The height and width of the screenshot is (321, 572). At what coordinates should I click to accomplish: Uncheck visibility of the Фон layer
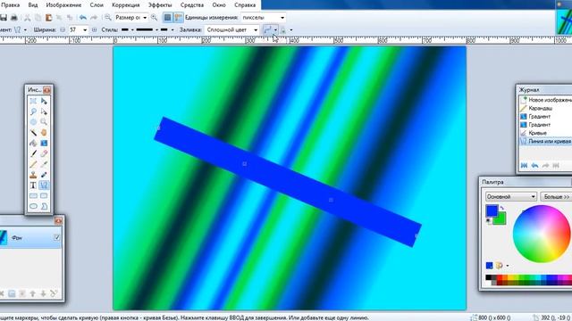point(57,237)
